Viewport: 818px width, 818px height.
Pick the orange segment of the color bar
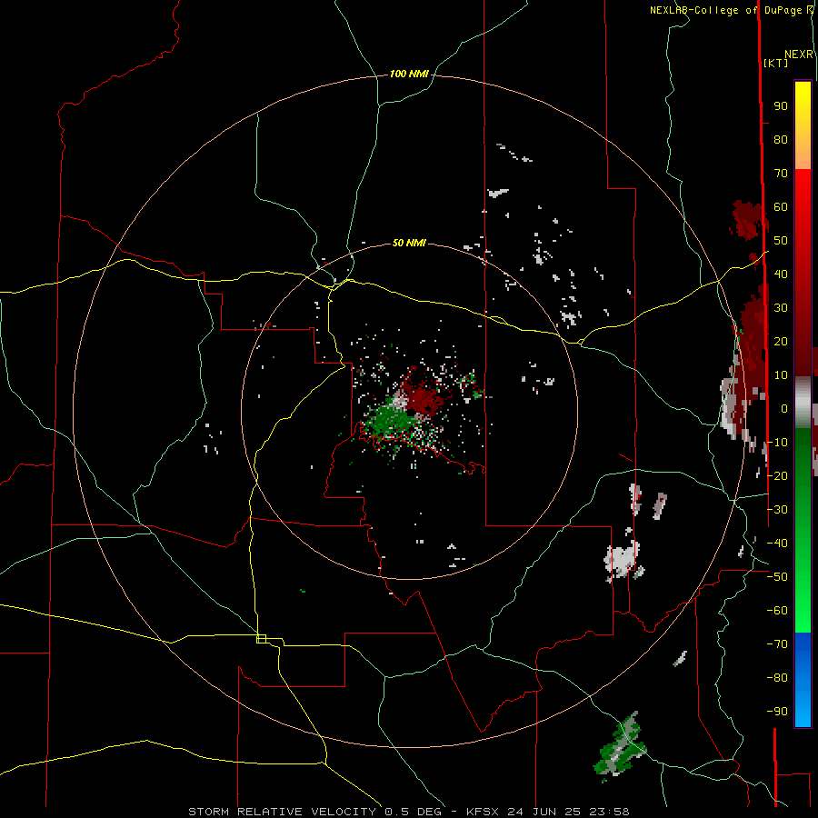click(803, 154)
